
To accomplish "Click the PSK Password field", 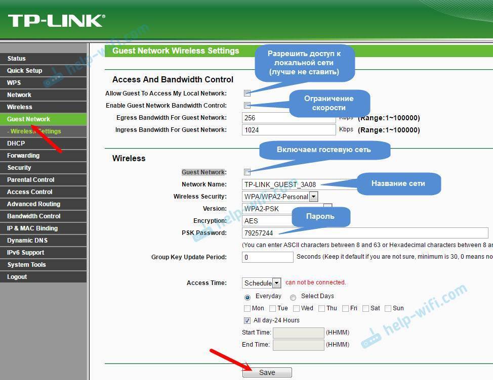I will coord(365,233).
